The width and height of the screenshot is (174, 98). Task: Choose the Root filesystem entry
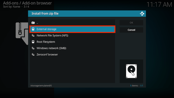click(72, 42)
